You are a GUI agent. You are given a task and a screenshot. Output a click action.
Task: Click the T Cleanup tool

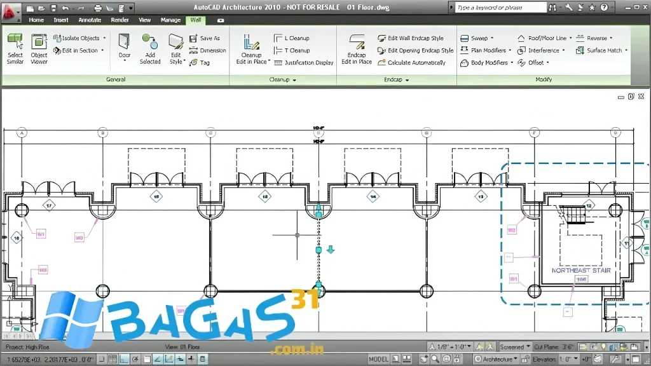292,51
